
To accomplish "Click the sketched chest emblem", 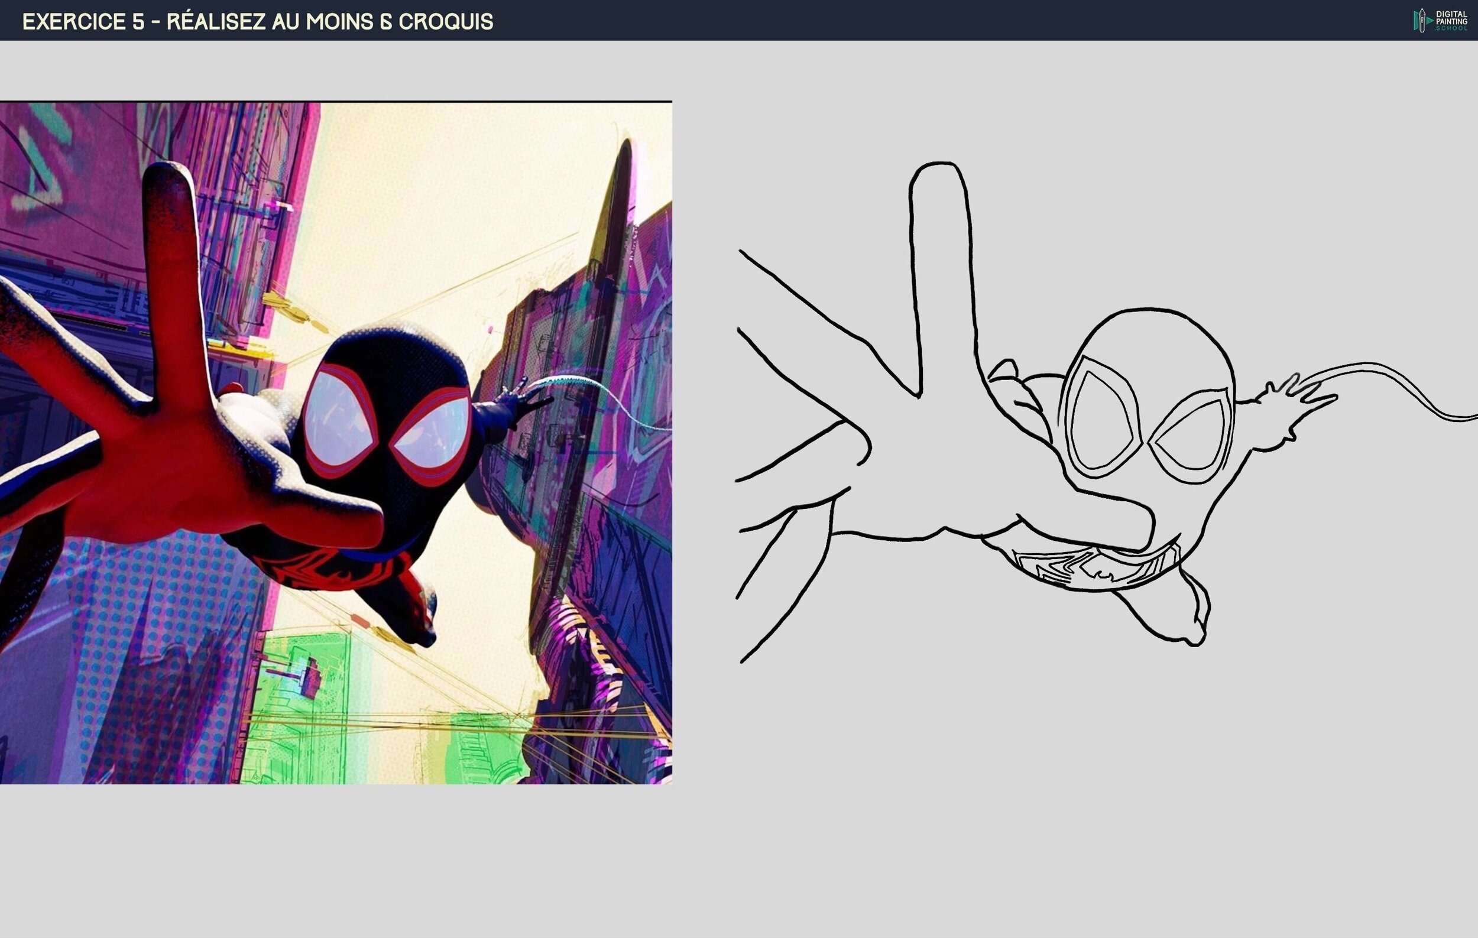I will point(1095,569).
